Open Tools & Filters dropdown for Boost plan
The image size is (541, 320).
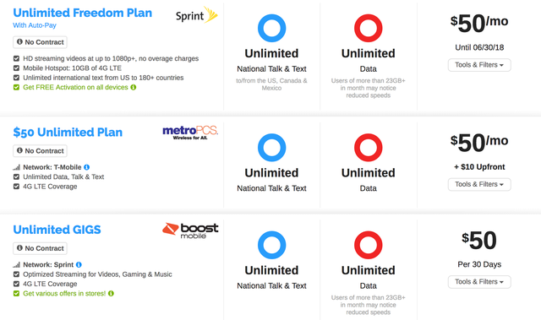(479, 282)
